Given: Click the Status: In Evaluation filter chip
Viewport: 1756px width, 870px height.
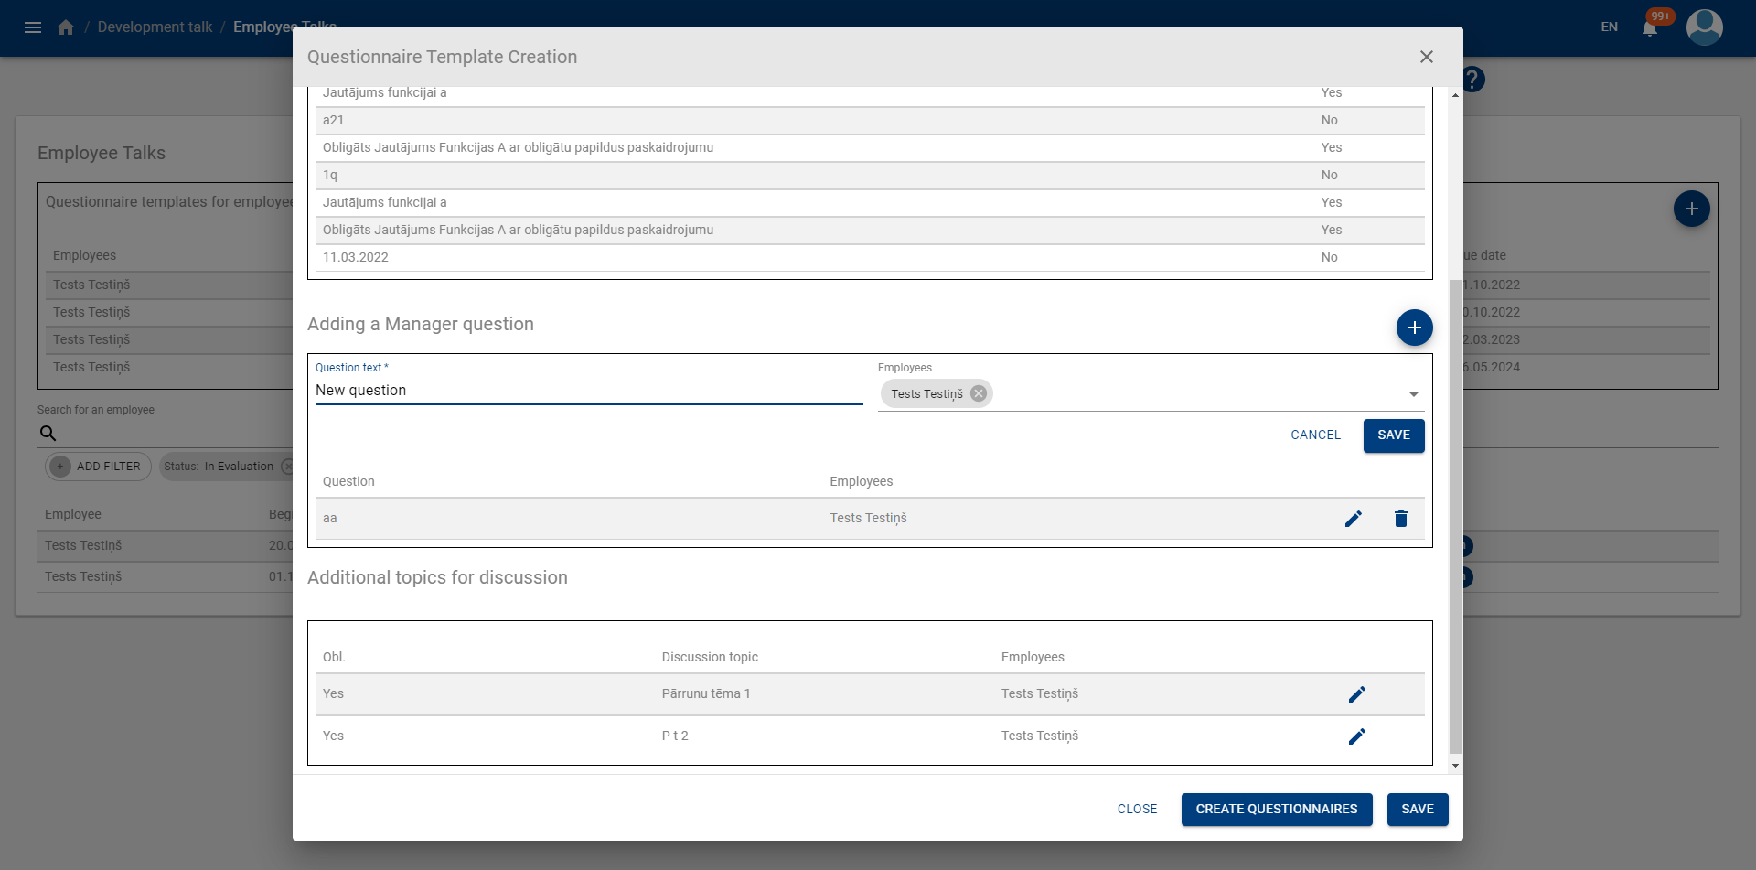Looking at the screenshot, I should tap(227, 467).
